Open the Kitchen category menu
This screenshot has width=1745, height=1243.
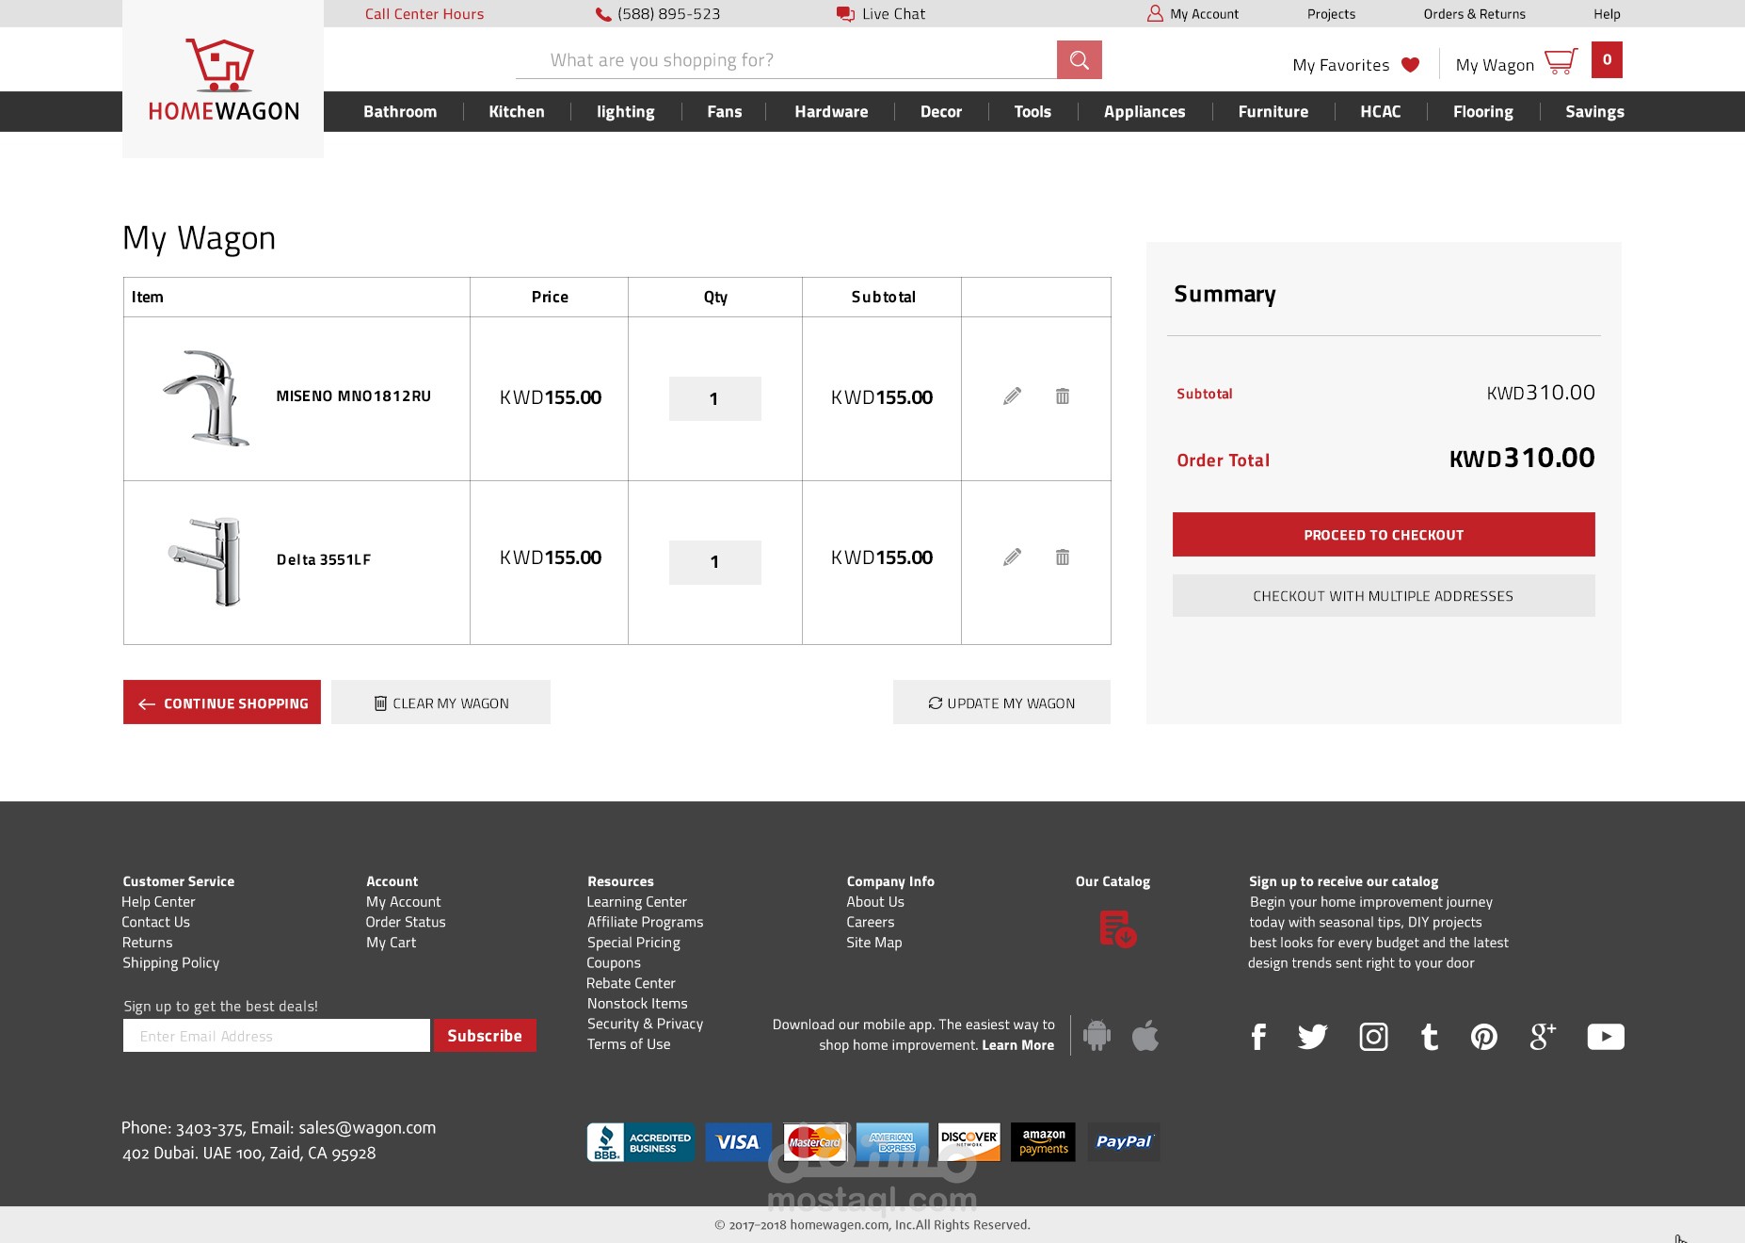pos(517,112)
